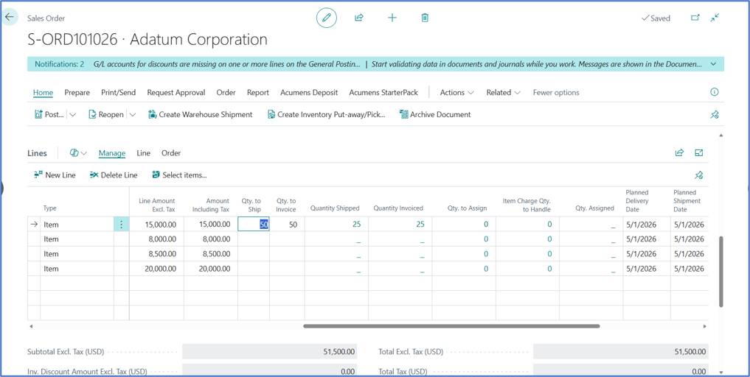Screen dimensions: 750x377
Task: Click the G/L accounts notification message
Action: click(x=226, y=64)
